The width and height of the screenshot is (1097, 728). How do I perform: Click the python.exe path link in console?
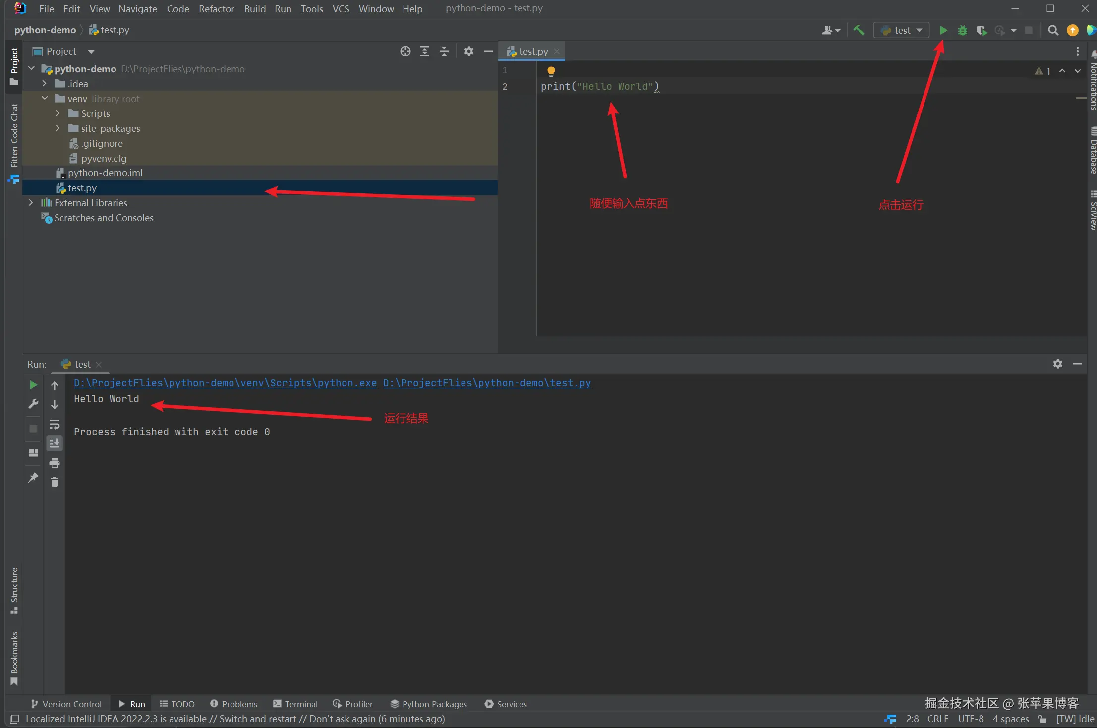(225, 383)
